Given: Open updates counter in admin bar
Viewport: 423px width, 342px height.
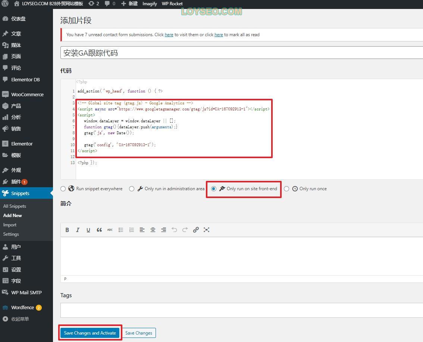Looking at the screenshot, I should [x=94, y=3].
